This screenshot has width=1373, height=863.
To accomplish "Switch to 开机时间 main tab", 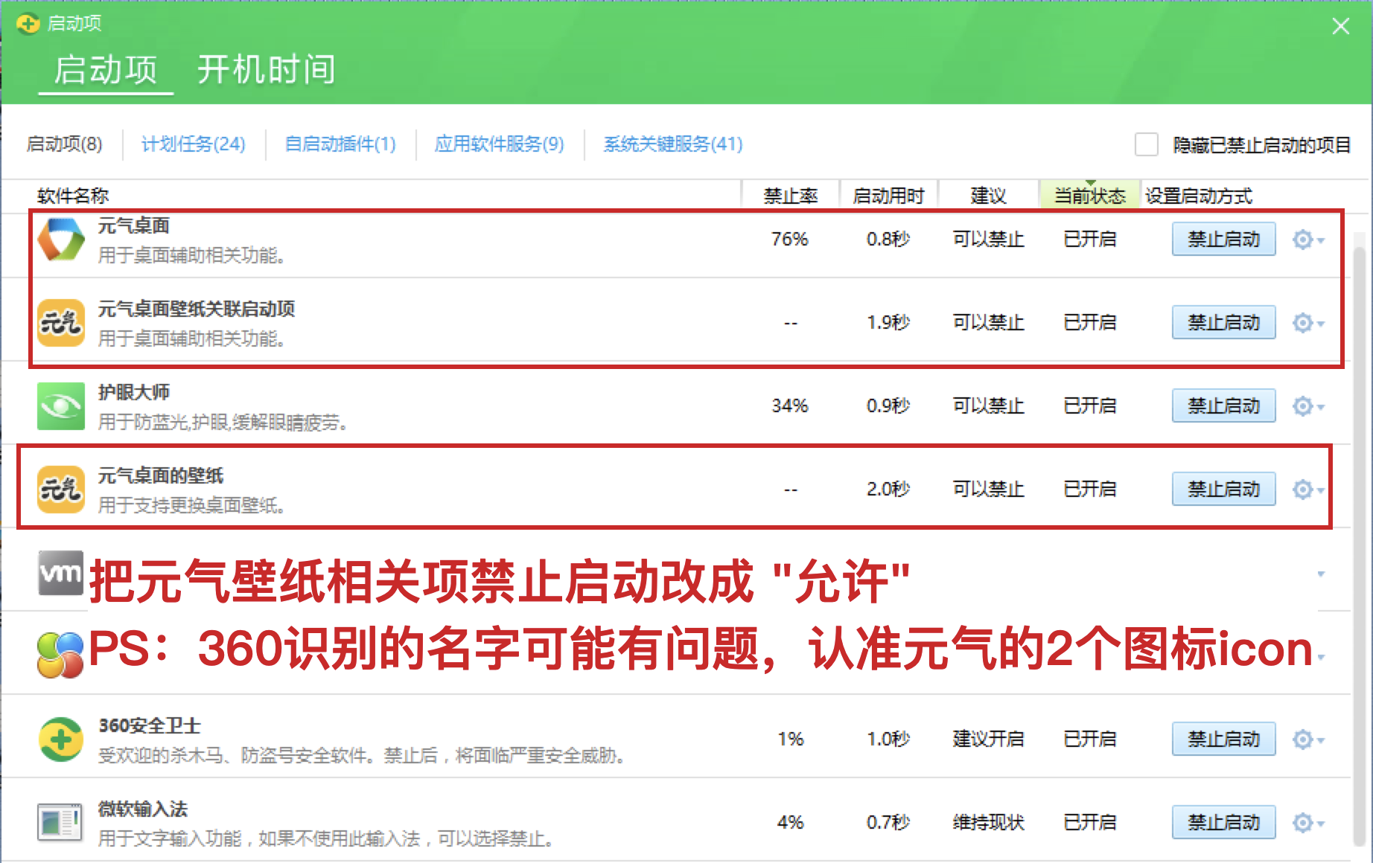I will coord(267,70).
